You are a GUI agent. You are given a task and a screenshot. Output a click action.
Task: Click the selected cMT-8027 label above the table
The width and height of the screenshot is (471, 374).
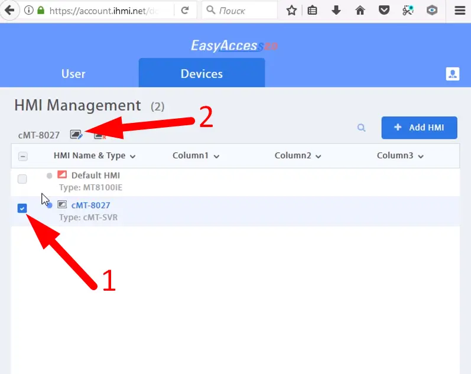39,135
